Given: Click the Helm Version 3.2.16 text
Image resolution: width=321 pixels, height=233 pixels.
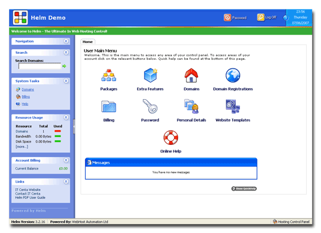Looking at the screenshot, I should [28, 222].
